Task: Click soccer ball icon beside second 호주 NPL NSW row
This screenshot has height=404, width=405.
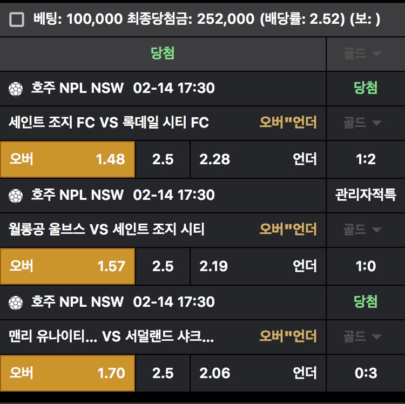Action: (x=16, y=196)
